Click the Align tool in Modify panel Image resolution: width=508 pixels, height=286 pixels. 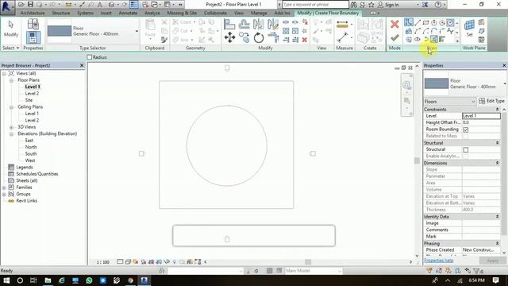click(x=229, y=25)
